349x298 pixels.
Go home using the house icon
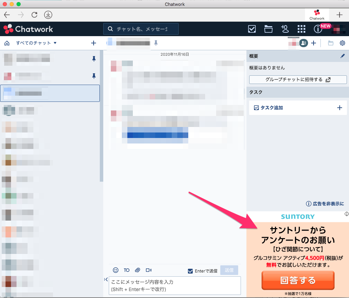7,43
